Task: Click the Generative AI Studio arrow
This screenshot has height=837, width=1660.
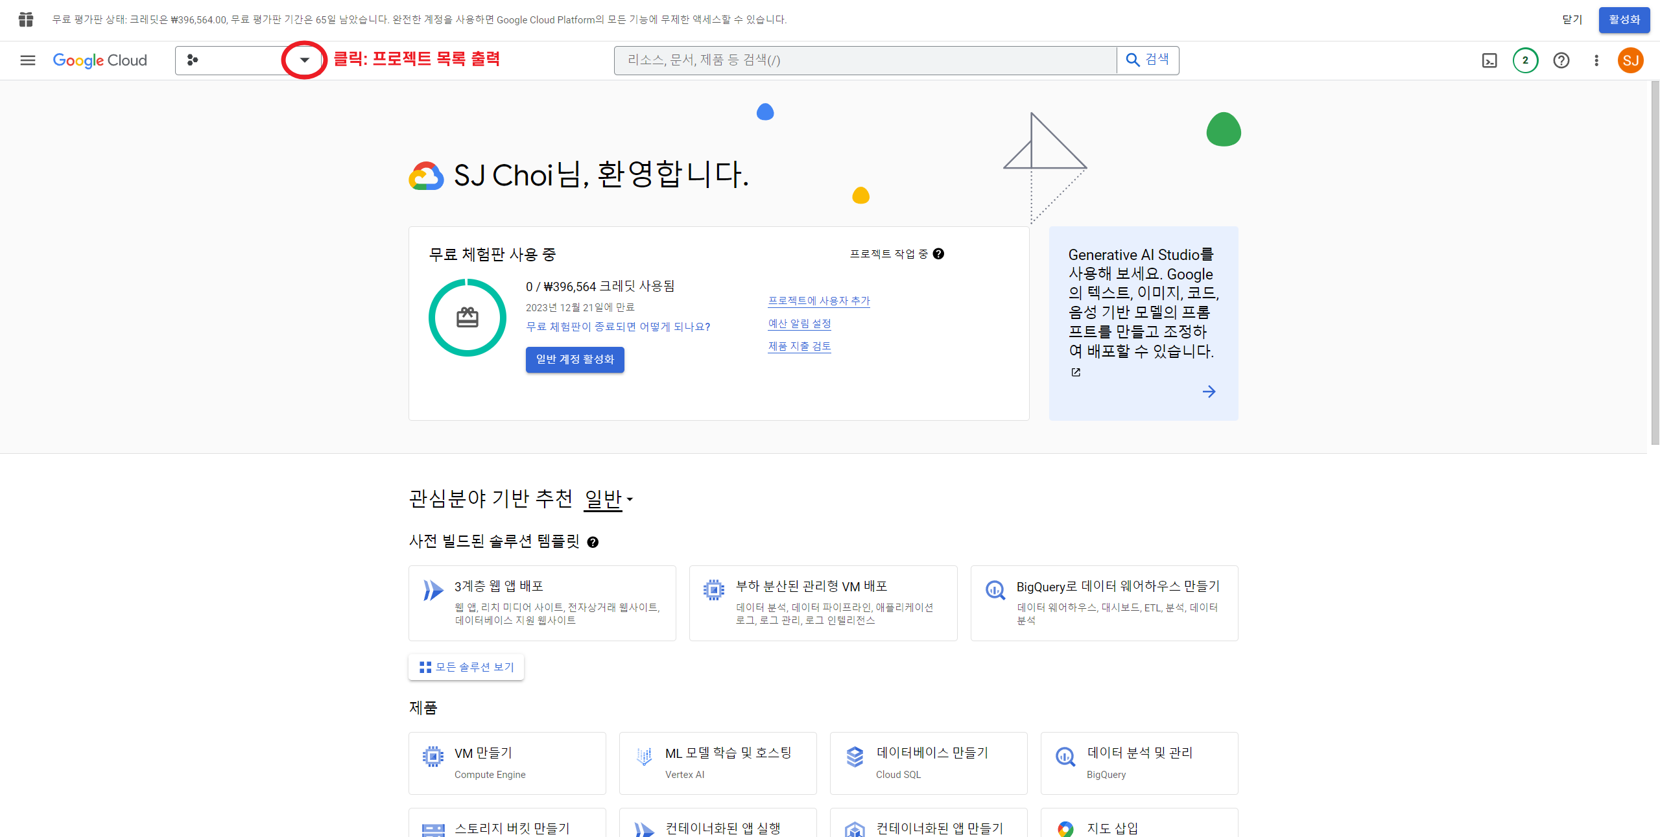Action: click(x=1209, y=392)
